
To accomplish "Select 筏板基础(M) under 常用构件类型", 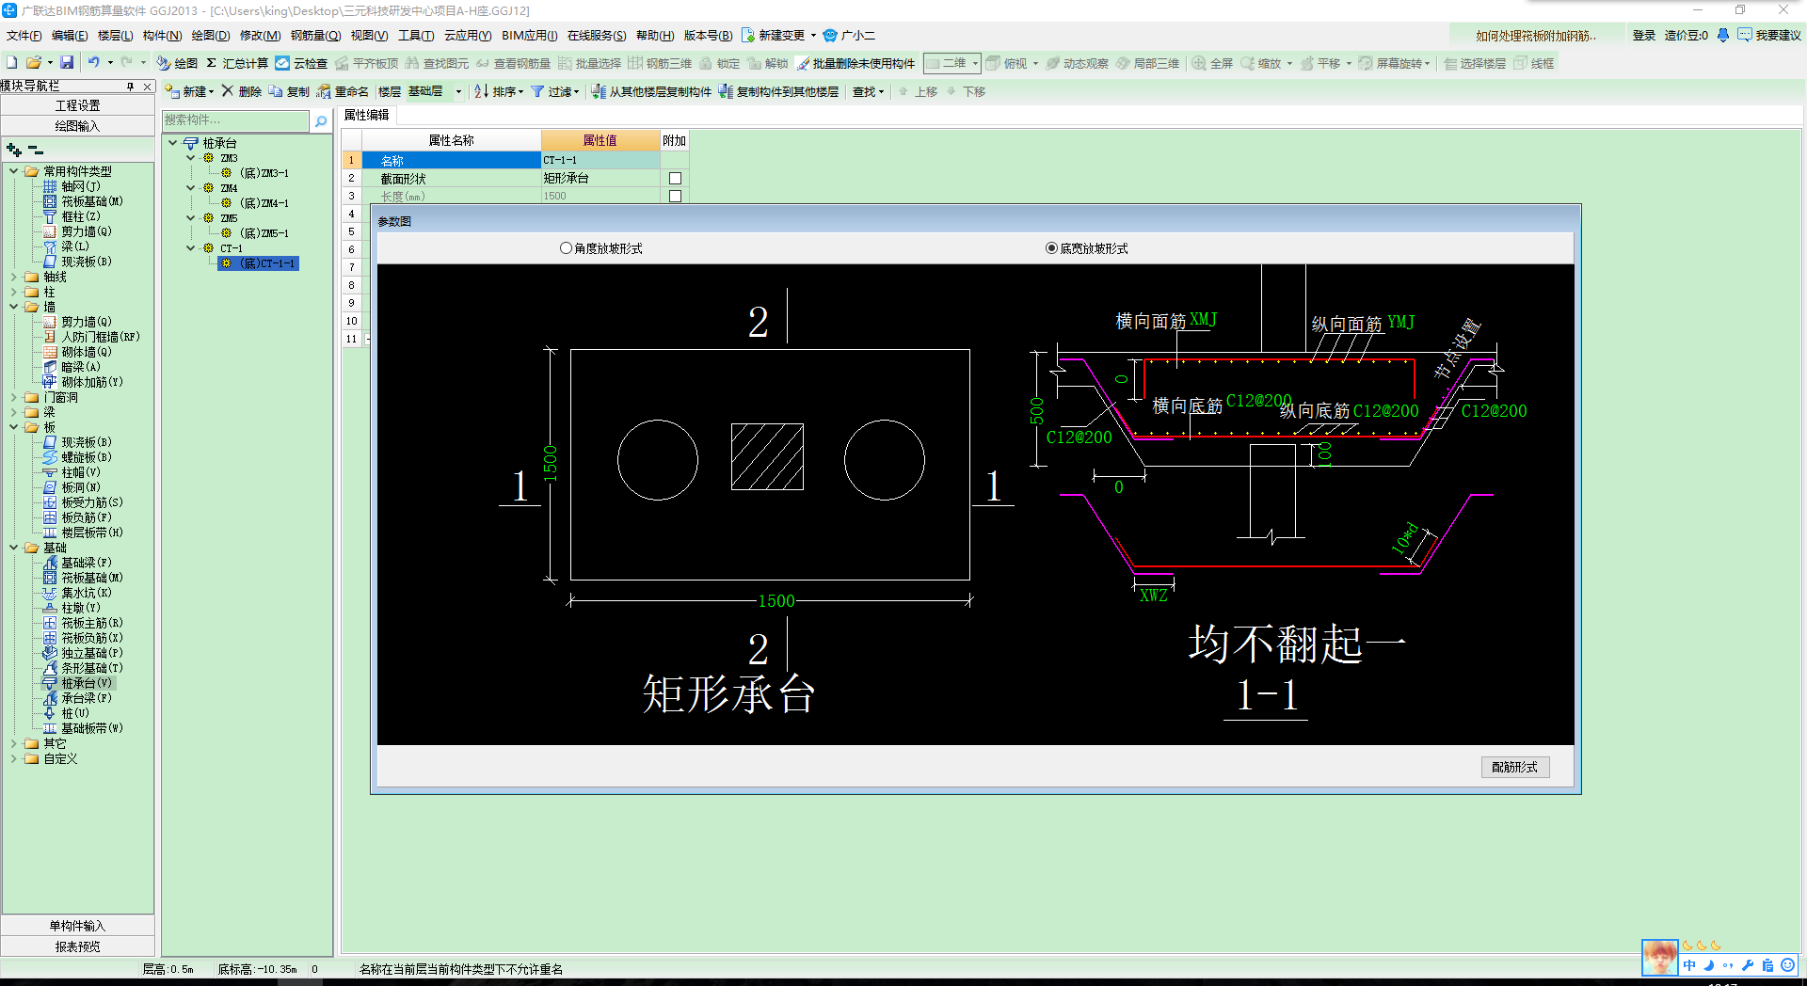I will click(x=92, y=201).
